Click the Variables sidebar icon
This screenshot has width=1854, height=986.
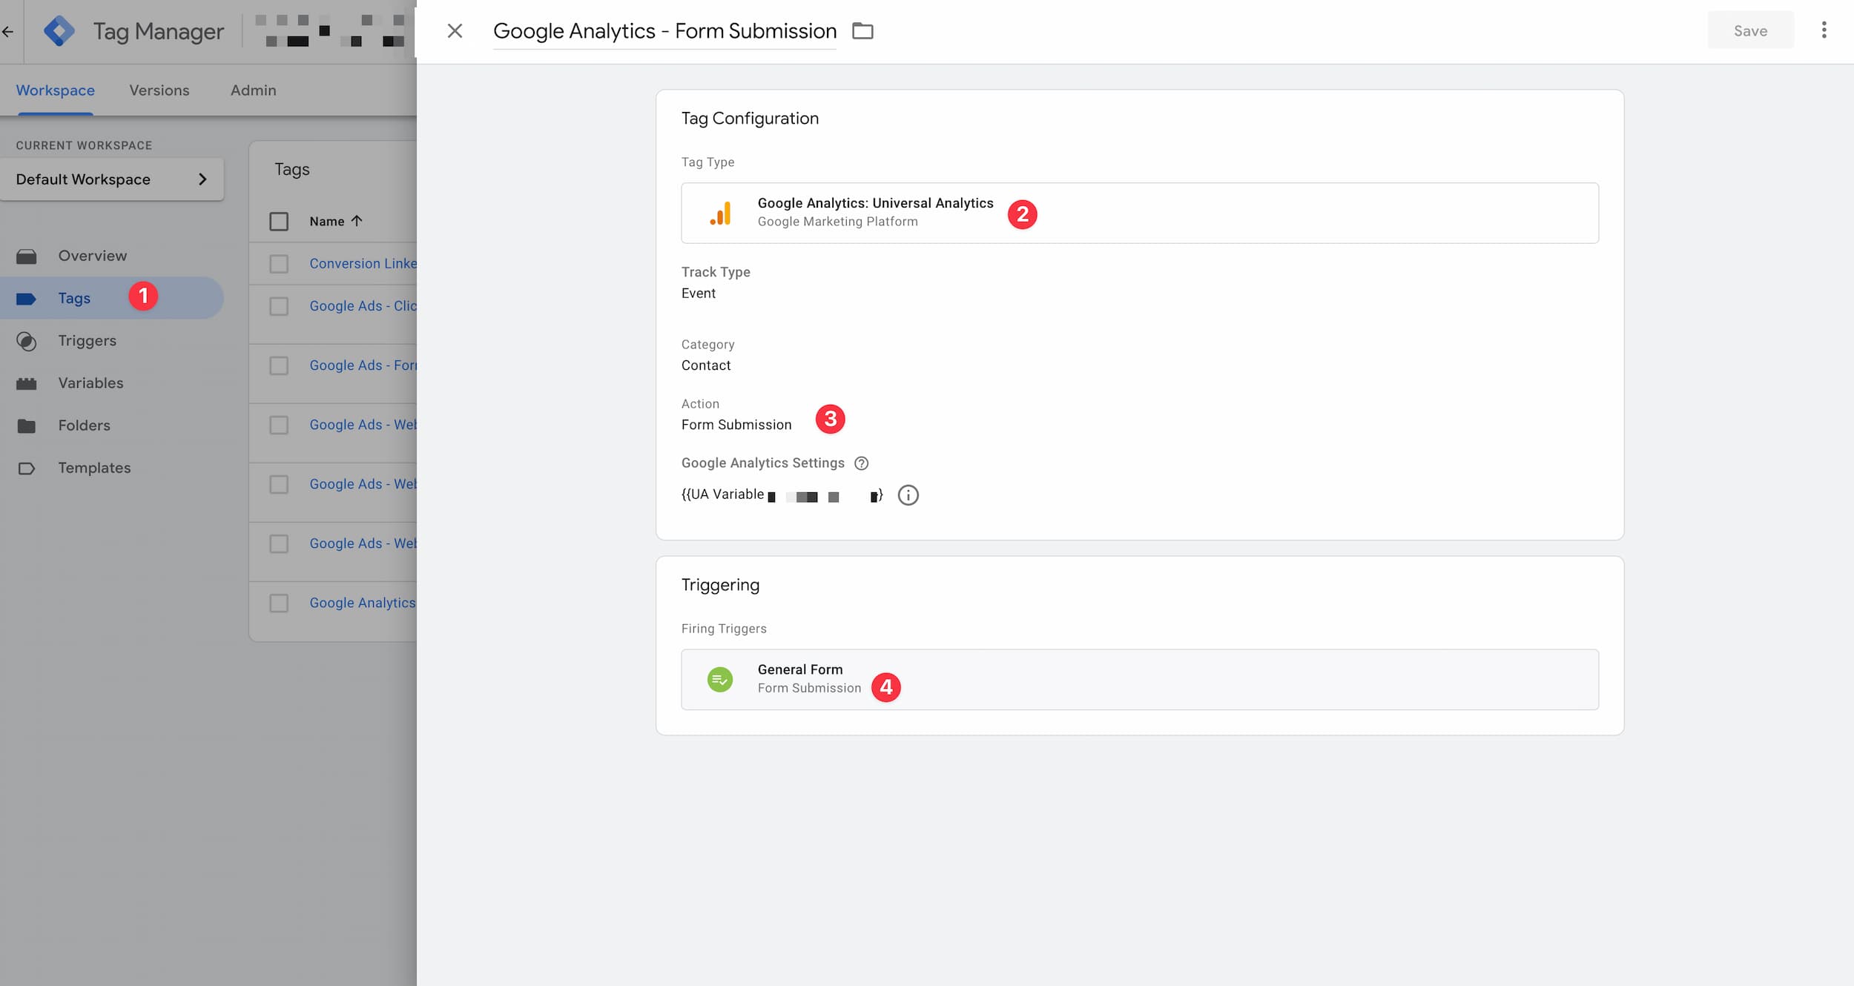coord(27,384)
